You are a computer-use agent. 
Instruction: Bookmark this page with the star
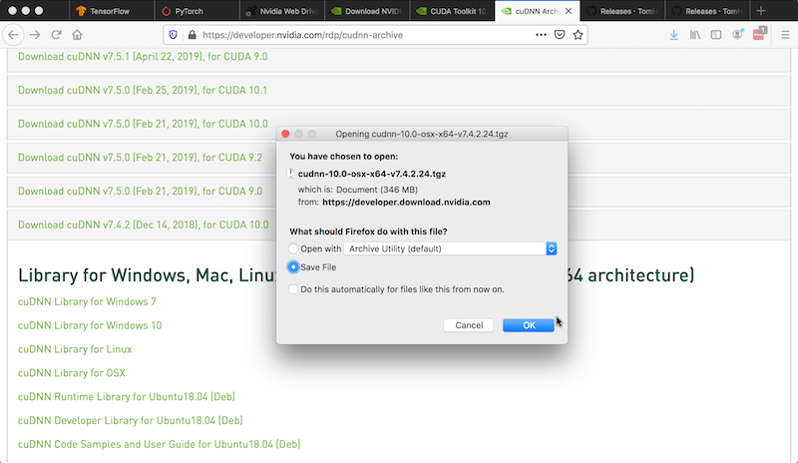point(578,35)
